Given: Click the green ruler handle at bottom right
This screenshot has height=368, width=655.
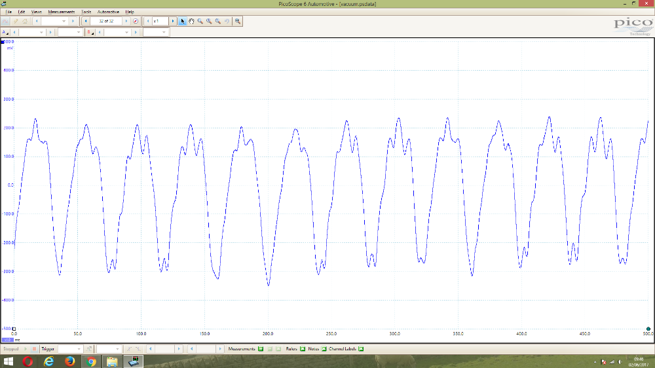Looking at the screenshot, I should coord(648,329).
